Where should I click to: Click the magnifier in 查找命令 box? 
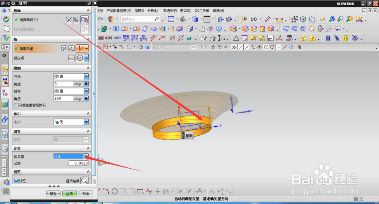tap(157, 19)
